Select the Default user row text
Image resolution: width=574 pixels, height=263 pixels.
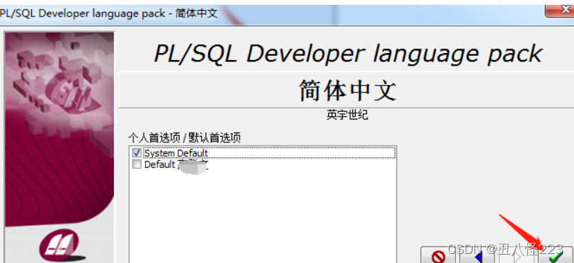point(176,165)
